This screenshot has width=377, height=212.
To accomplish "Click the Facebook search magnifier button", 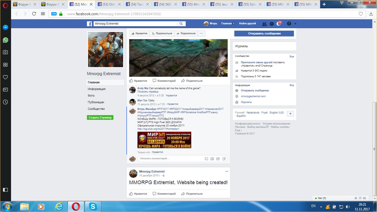I will [x=181, y=24].
